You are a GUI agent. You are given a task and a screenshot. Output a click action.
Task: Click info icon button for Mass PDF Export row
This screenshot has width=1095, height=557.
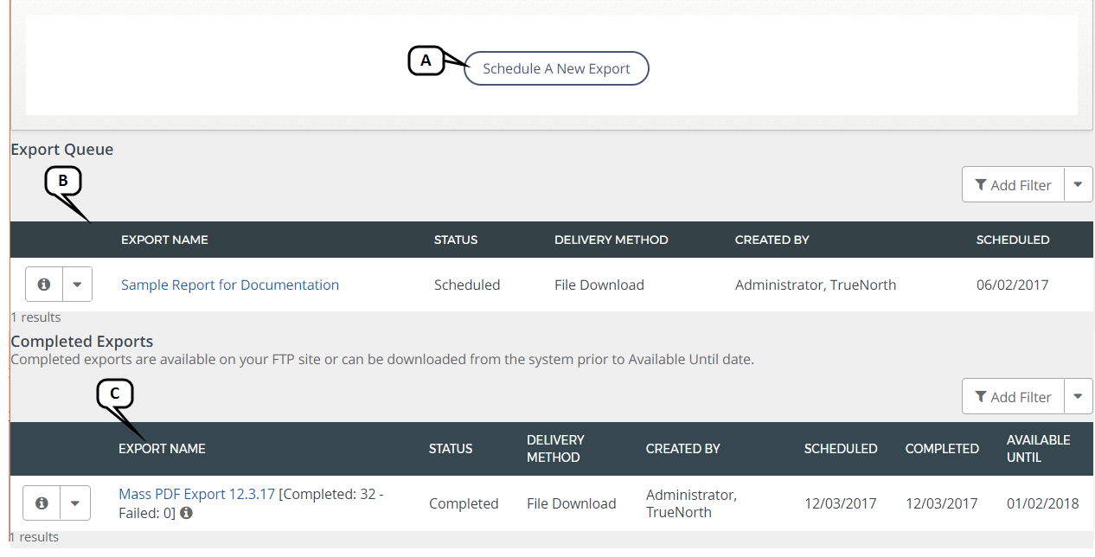(42, 503)
